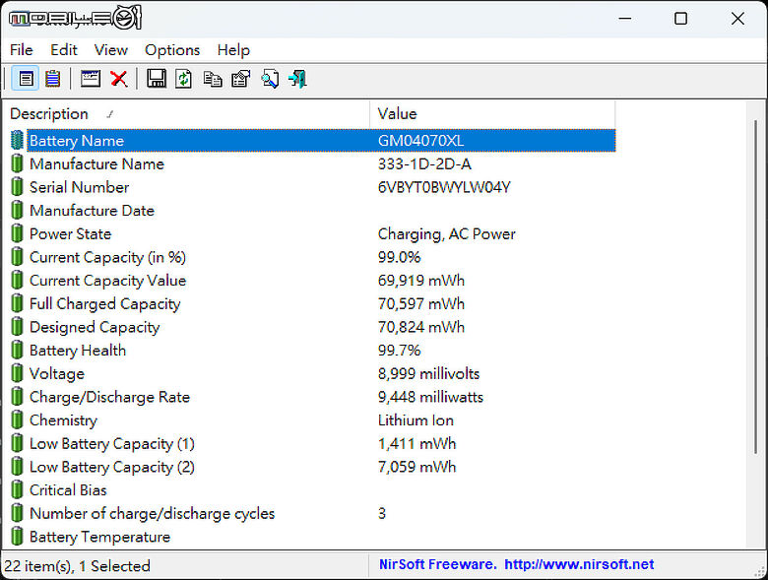Select the Battery Name row
The height and width of the screenshot is (580, 768).
[313, 141]
